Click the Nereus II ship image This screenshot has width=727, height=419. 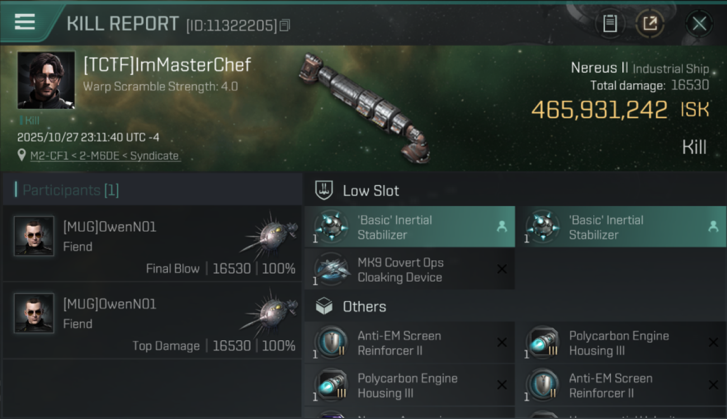[x=363, y=106]
